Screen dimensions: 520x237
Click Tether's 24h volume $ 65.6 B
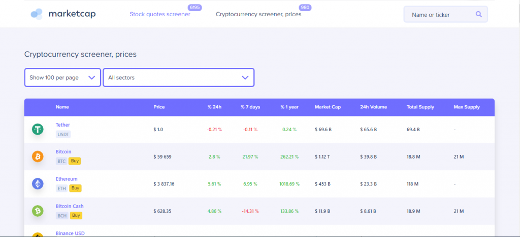[x=369, y=130]
